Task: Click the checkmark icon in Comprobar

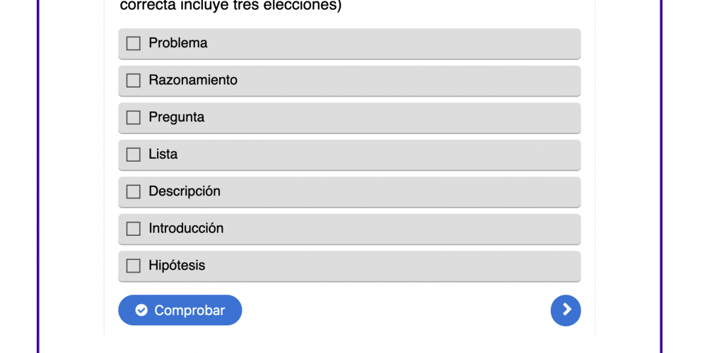Action: pos(141,311)
